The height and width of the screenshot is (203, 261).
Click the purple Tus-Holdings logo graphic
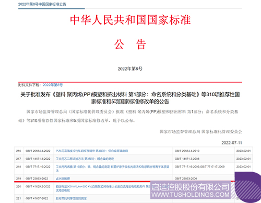(x=247, y=187)
